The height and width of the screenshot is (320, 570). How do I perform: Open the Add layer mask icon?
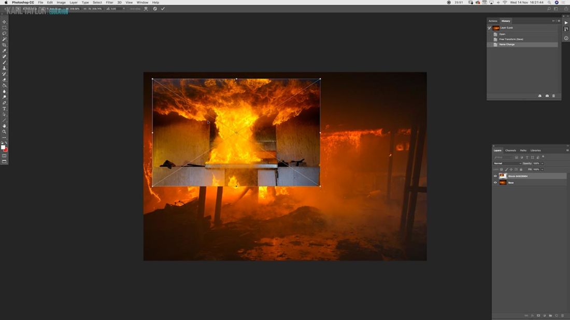(x=539, y=315)
